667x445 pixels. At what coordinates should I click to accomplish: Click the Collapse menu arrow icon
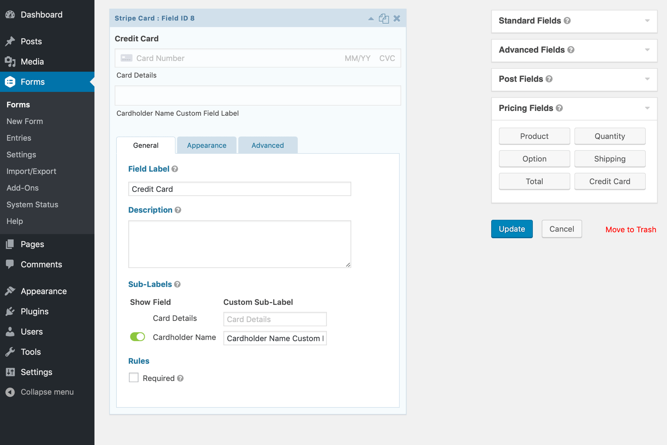point(10,392)
